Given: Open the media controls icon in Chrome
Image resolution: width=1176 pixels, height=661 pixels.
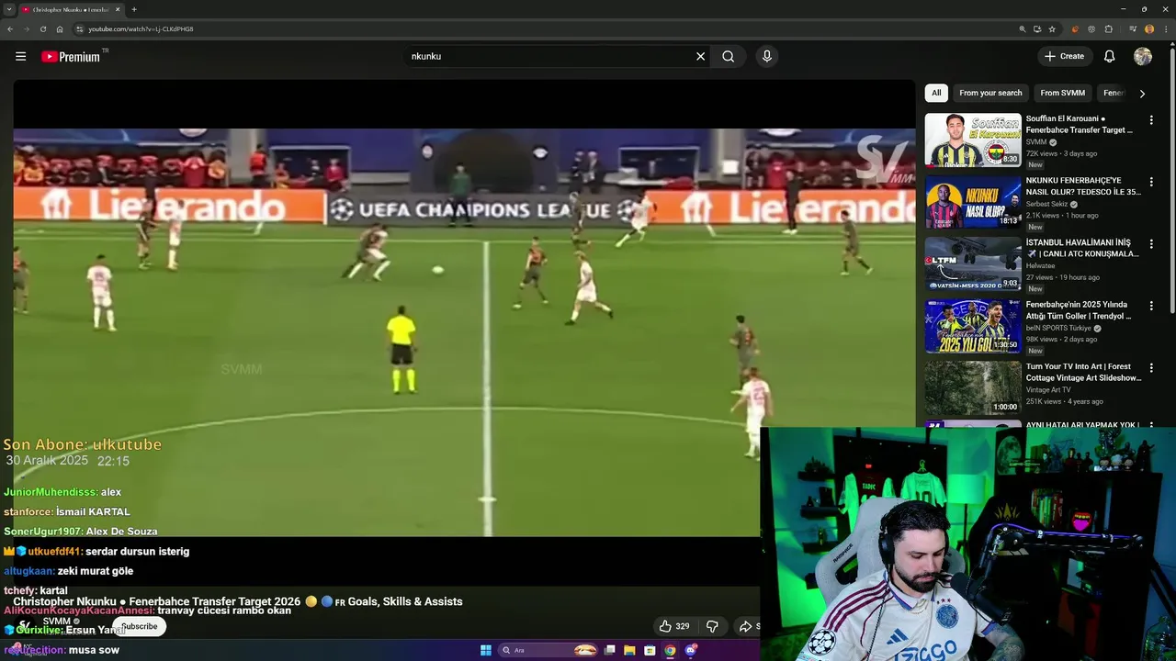Looking at the screenshot, I should [x=1133, y=28].
